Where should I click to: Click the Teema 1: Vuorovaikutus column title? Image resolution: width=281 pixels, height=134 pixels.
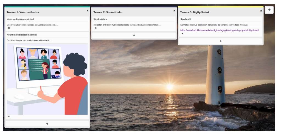23,12
